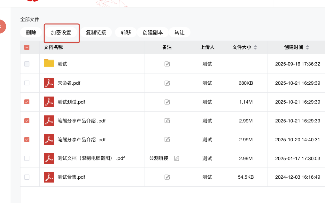Viewport: 325px width, 203px height.
Task: Toggle the select-all checkbox in header
Action: click(27, 47)
